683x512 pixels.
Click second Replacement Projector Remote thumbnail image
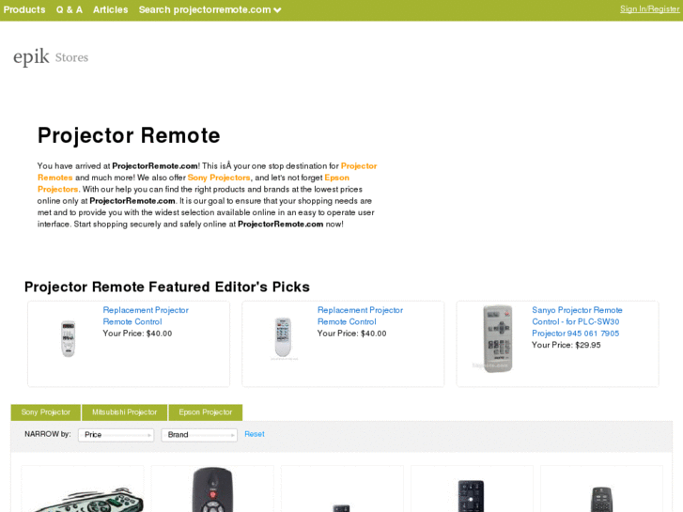[x=283, y=337]
